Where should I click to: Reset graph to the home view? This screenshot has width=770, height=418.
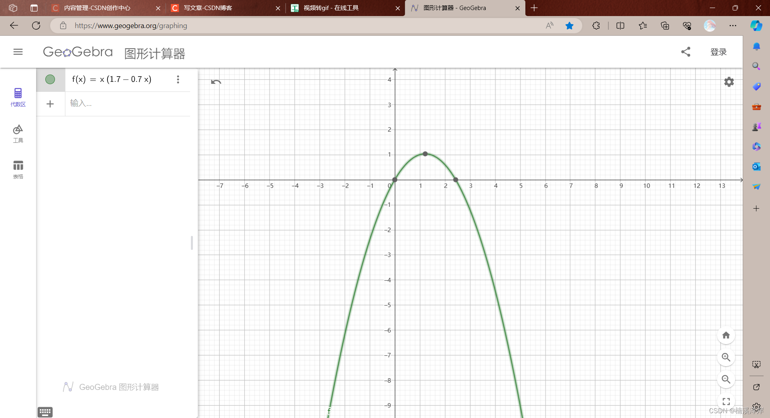click(x=726, y=335)
